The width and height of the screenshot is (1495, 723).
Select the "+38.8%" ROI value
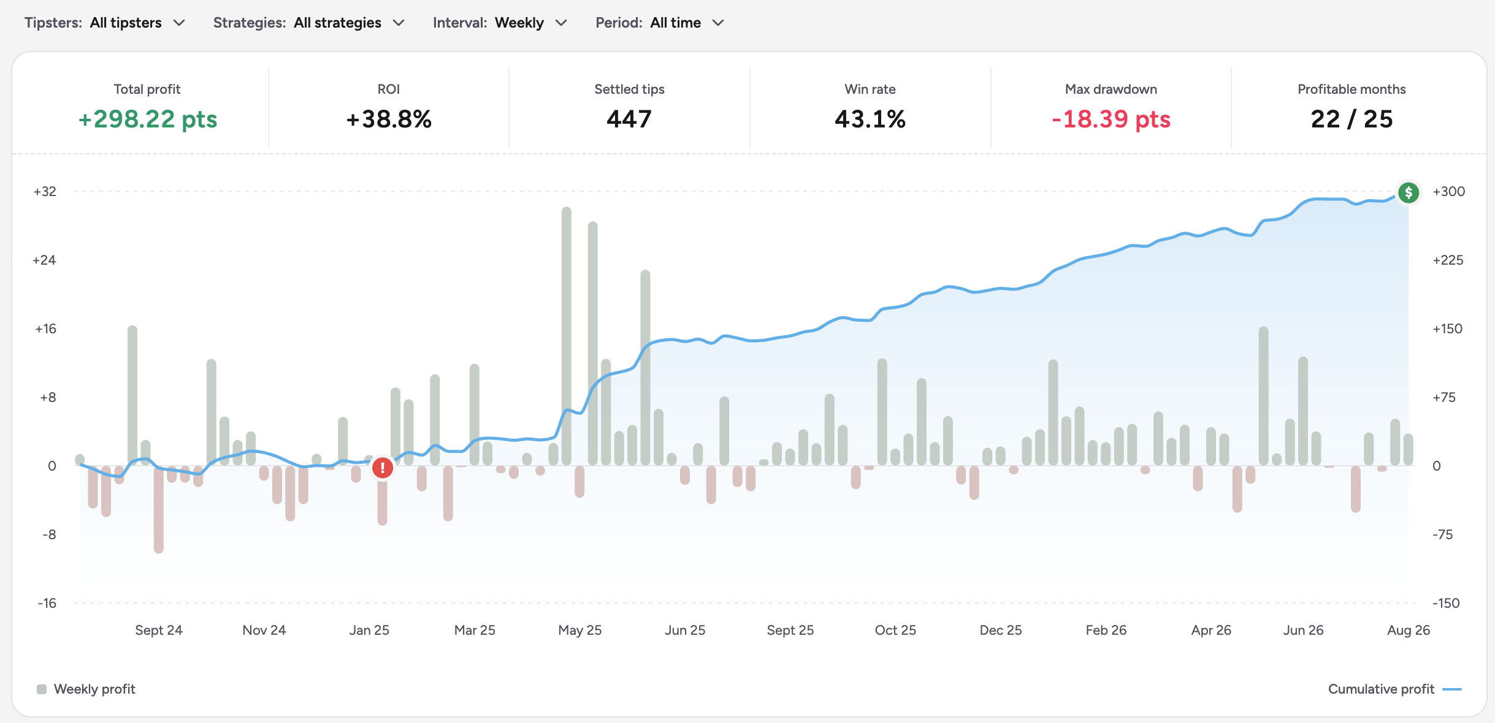coord(389,119)
